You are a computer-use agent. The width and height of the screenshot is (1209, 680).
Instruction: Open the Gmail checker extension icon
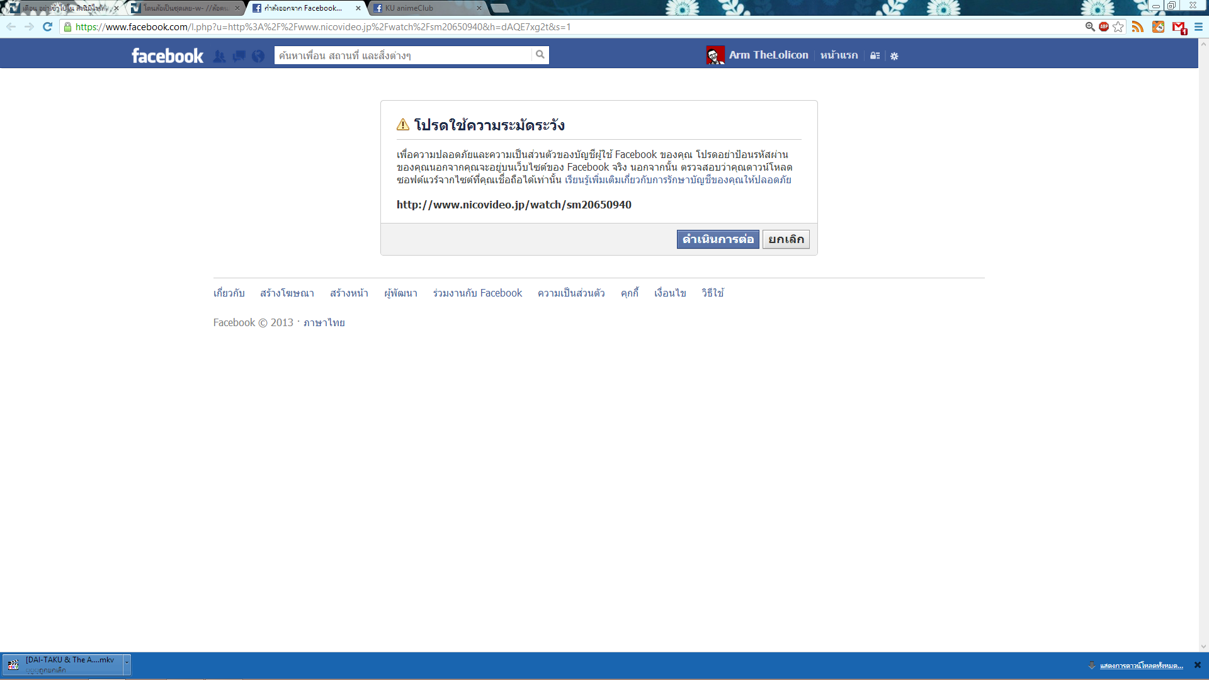[x=1179, y=27]
